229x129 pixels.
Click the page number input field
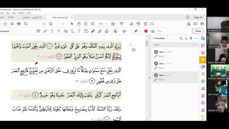point(58,24)
